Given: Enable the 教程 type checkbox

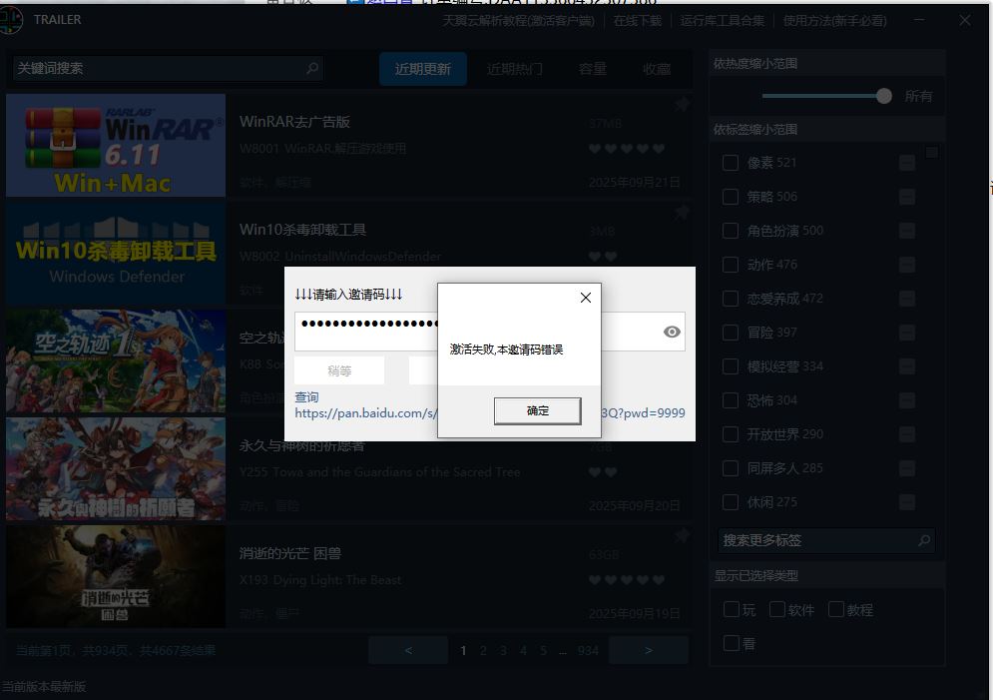Looking at the screenshot, I should [836, 609].
